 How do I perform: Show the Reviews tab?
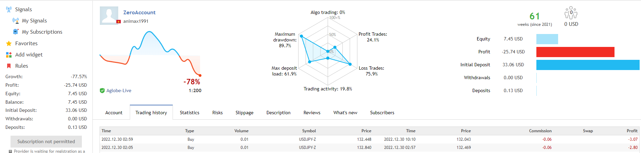(312, 113)
